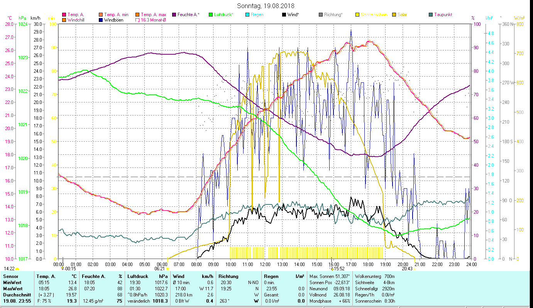
Task: Click the pink Temp. A. legend square
Action: 64,15
